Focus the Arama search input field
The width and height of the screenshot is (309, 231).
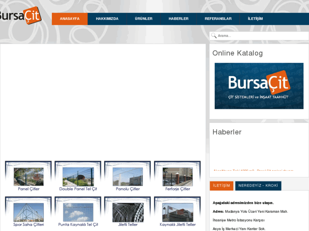click(259, 36)
